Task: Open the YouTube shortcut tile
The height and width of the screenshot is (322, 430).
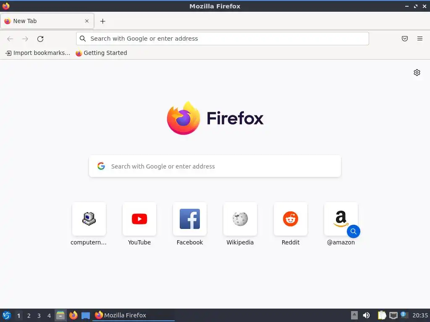Action: (x=139, y=219)
